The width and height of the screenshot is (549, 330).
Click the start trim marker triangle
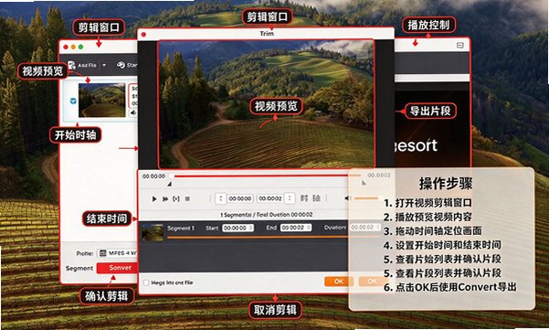point(170,184)
